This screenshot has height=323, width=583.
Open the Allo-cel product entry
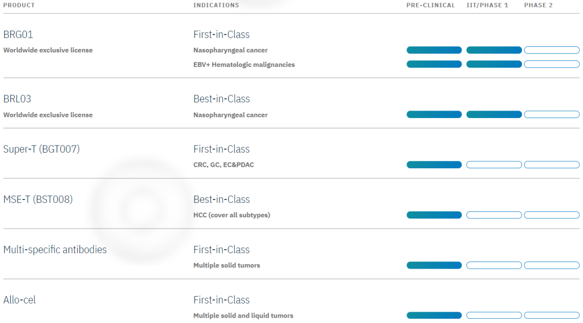(19, 300)
